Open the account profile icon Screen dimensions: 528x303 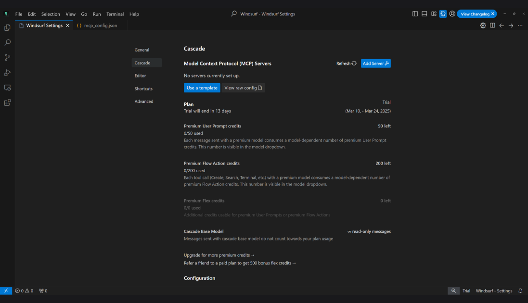pyautogui.click(x=452, y=14)
